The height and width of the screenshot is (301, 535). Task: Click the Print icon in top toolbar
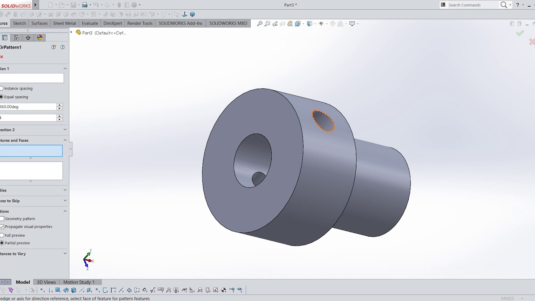[x=84, y=5]
